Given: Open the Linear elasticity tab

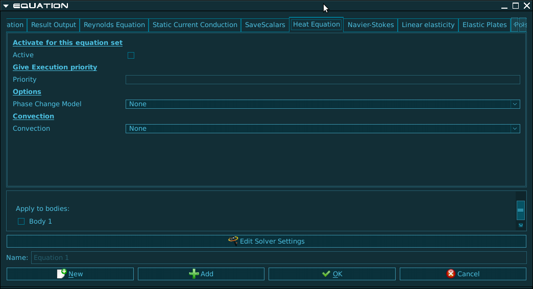Looking at the screenshot, I should [428, 25].
